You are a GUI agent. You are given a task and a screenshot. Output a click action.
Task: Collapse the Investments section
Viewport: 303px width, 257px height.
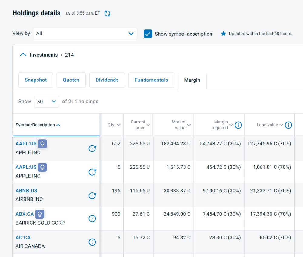[23, 55]
